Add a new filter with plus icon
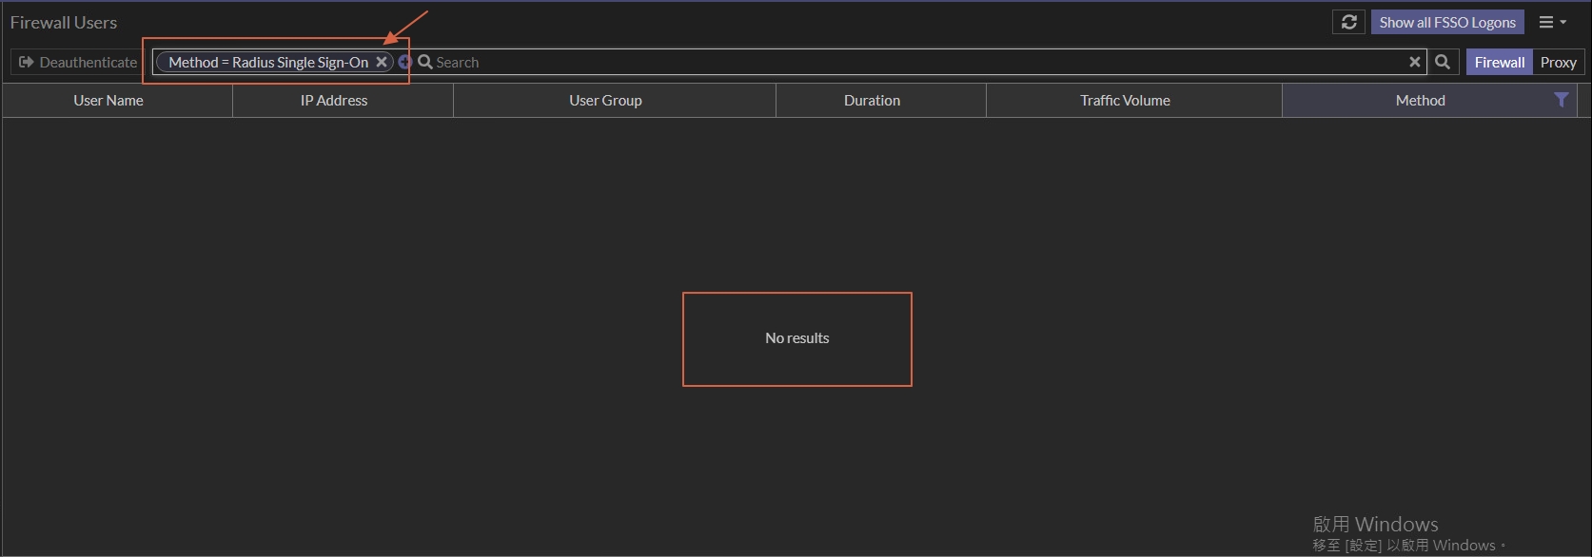The width and height of the screenshot is (1592, 557). point(404,62)
